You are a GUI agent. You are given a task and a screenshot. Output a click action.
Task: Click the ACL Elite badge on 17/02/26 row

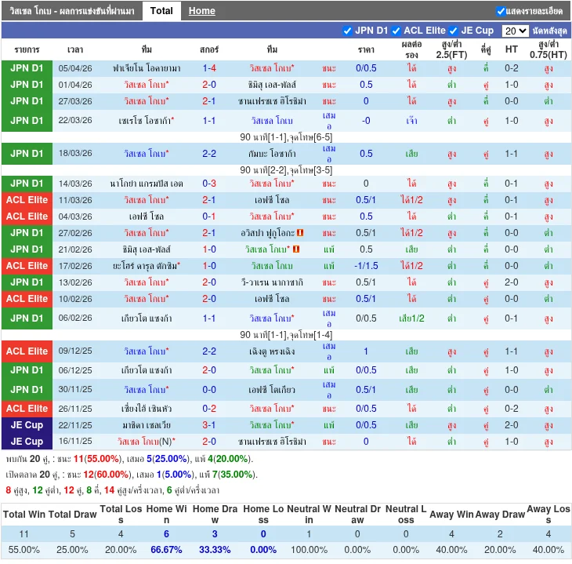[27, 266]
